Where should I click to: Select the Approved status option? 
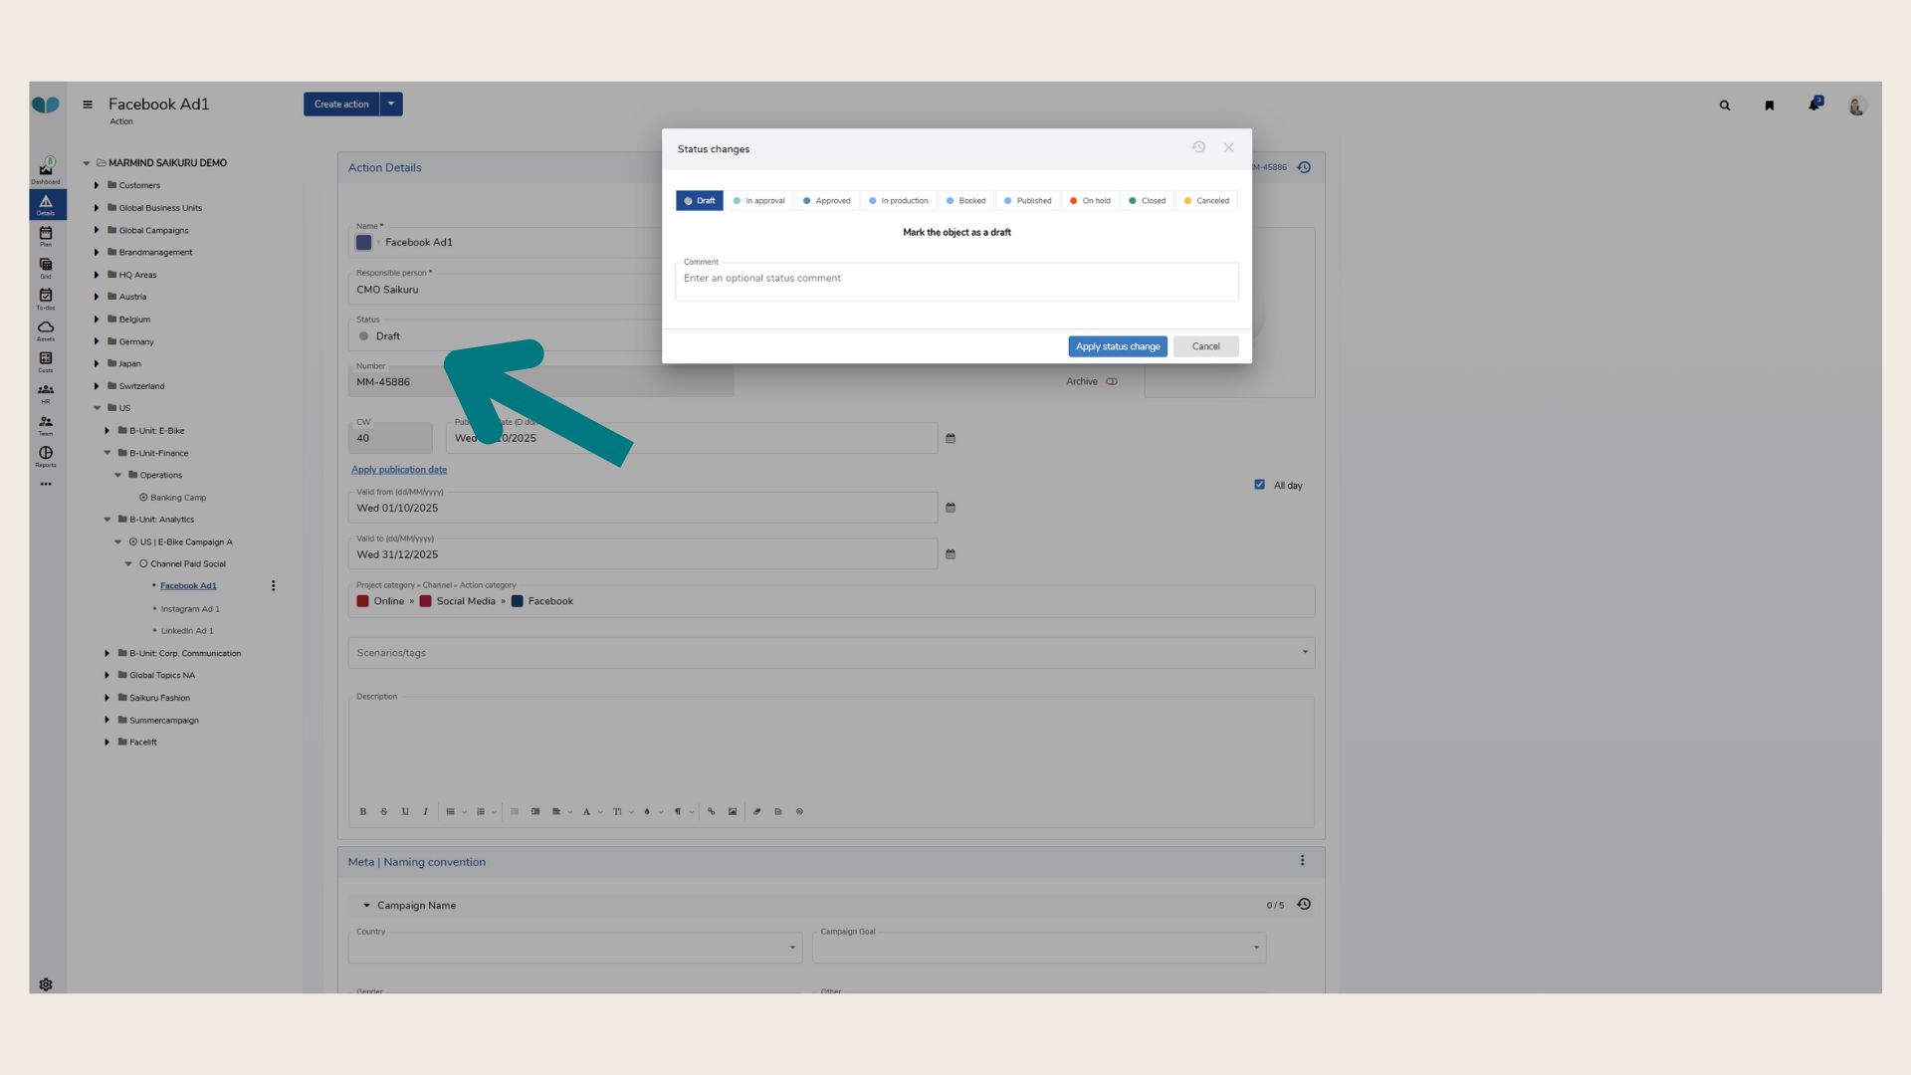[x=826, y=201]
